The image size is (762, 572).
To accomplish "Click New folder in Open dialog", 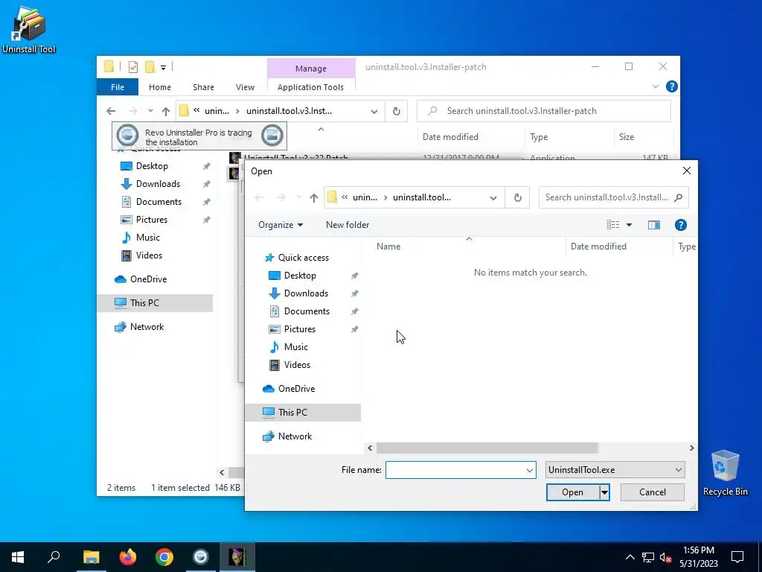I will pos(348,225).
